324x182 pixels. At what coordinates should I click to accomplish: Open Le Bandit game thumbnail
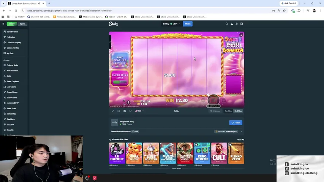[117, 153]
